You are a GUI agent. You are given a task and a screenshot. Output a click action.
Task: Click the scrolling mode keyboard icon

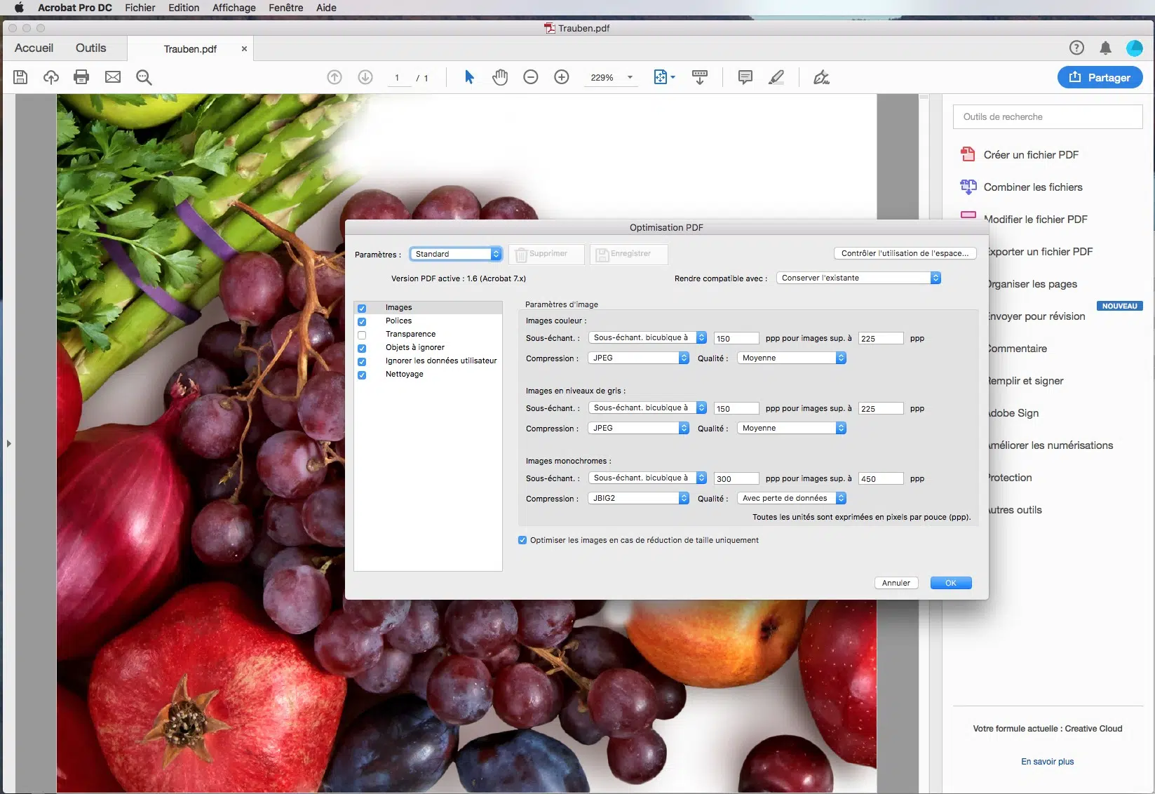[700, 77]
